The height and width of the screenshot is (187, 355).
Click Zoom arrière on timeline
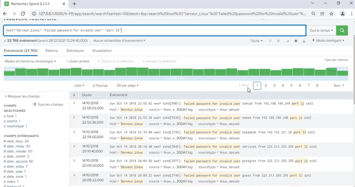point(77,61)
